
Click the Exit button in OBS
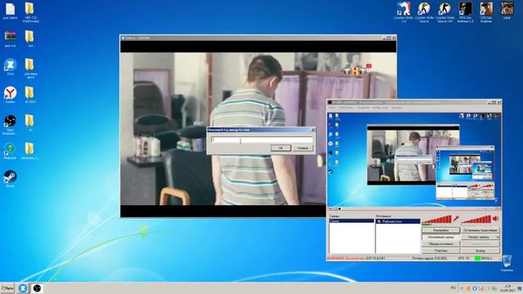pyautogui.click(x=481, y=251)
